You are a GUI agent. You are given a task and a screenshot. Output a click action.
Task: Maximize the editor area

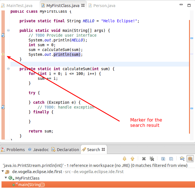189,5
